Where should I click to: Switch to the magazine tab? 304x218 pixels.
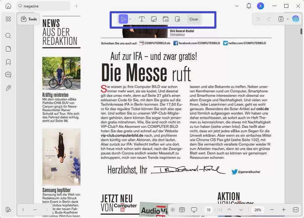[41, 6]
